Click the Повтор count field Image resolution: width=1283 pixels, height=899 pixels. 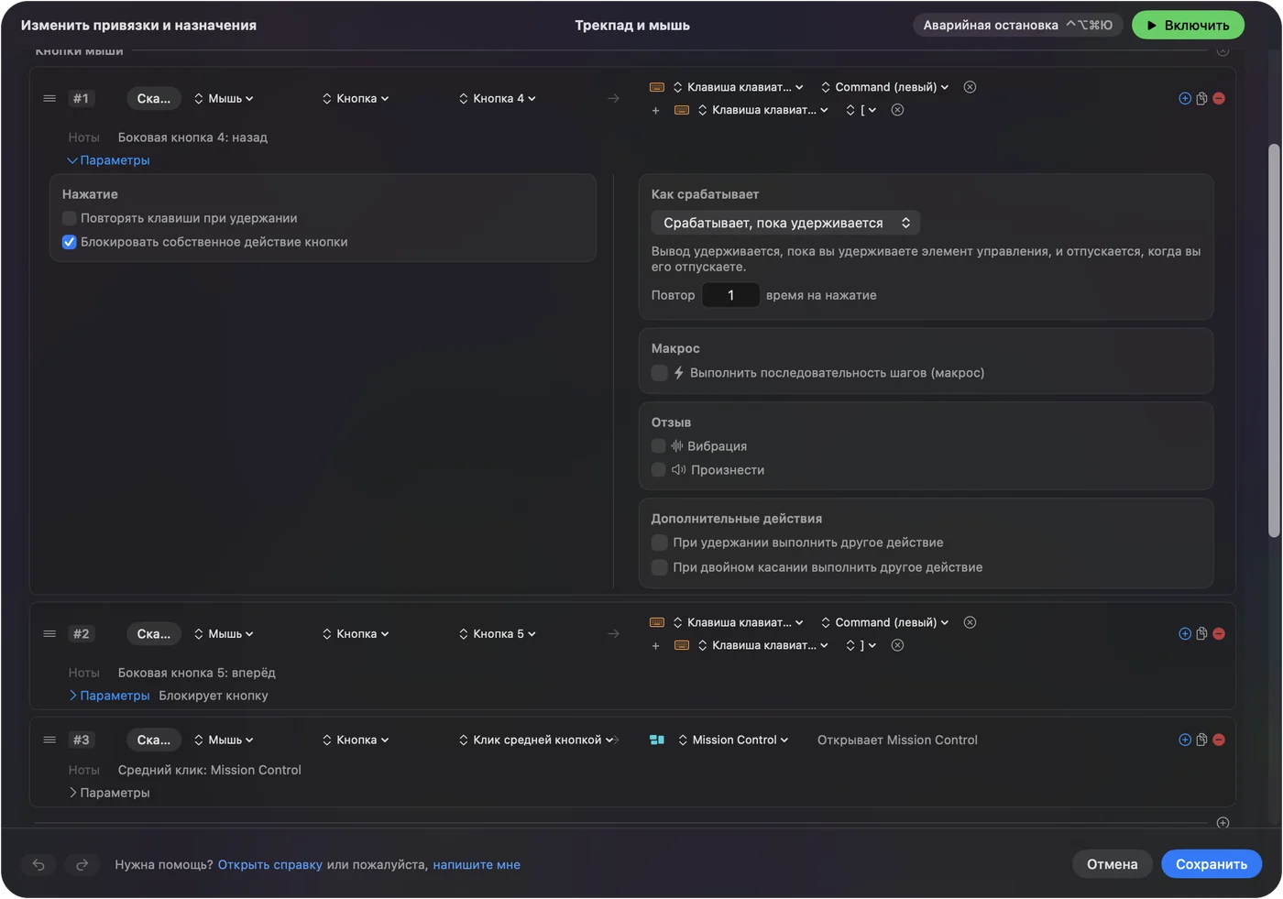pyautogui.click(x=730, y=295)
